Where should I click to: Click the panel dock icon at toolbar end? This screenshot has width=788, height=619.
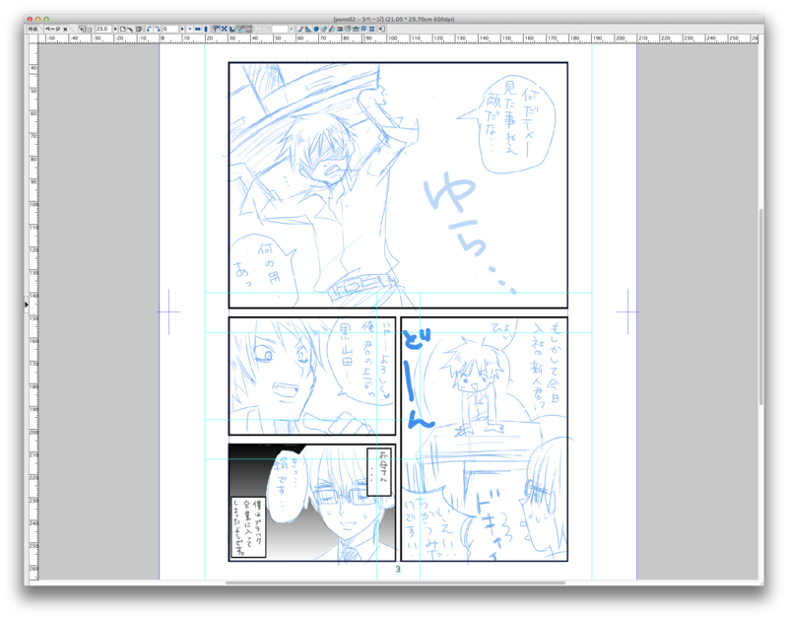382,30
